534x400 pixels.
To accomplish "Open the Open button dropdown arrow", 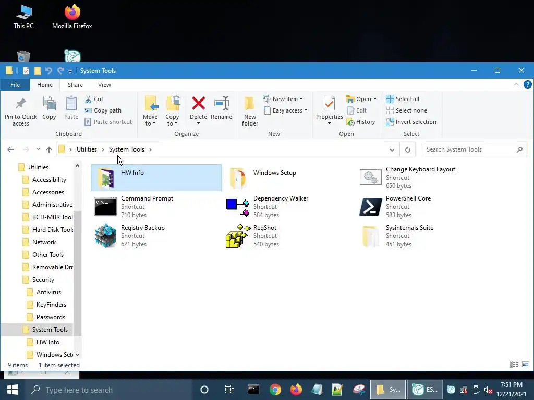I will pos(375,99).
